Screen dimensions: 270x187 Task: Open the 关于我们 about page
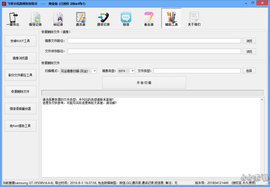pyautogui.click(x=194, y=18)
